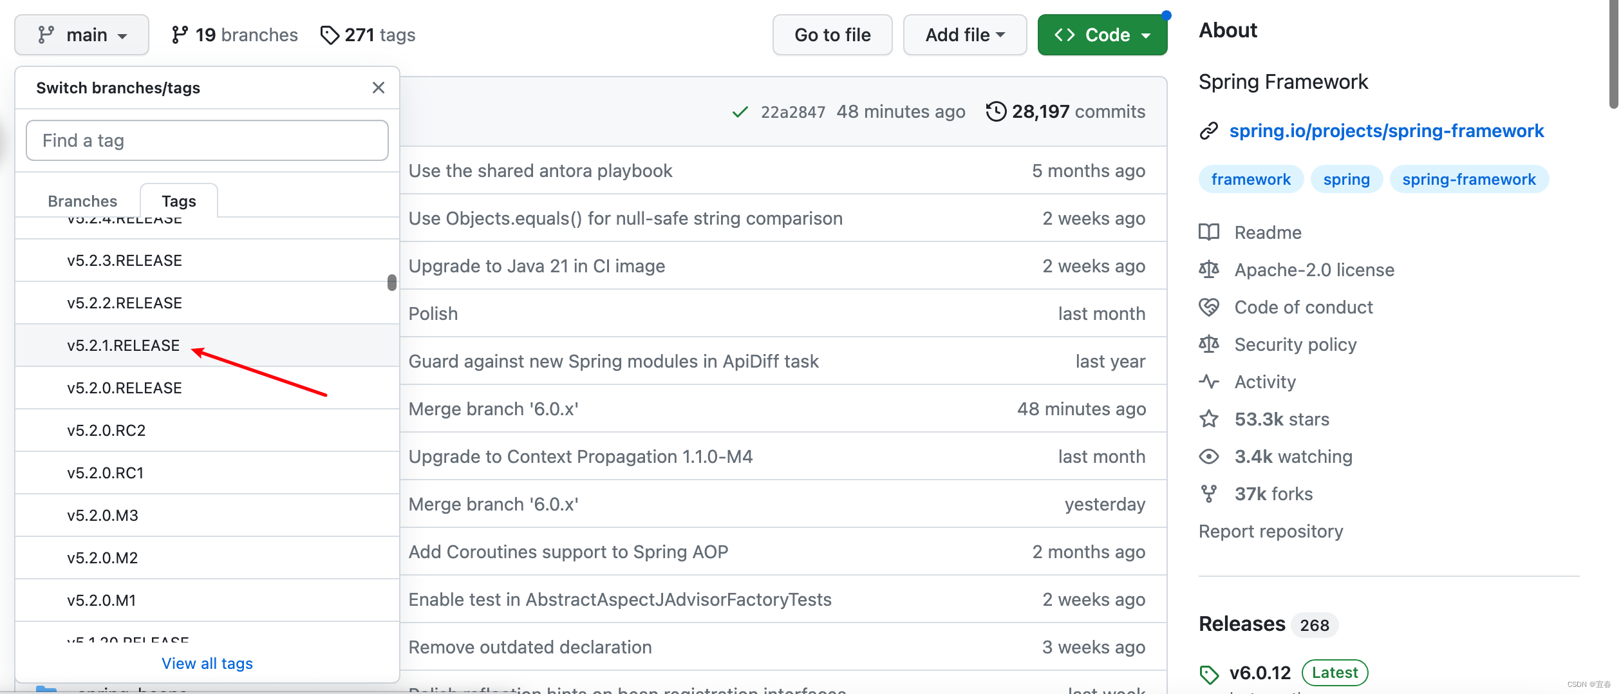Open commit 'Use Objects.equals() for null-safe string comparison'

625,218
